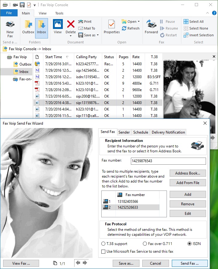218x269 pixels.
Task: Switch to the View ribbon tab
Action: [42, 13]
